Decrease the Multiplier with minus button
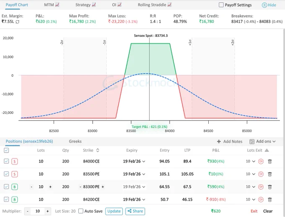Screen dimensions: 285x217 point(28,211)
